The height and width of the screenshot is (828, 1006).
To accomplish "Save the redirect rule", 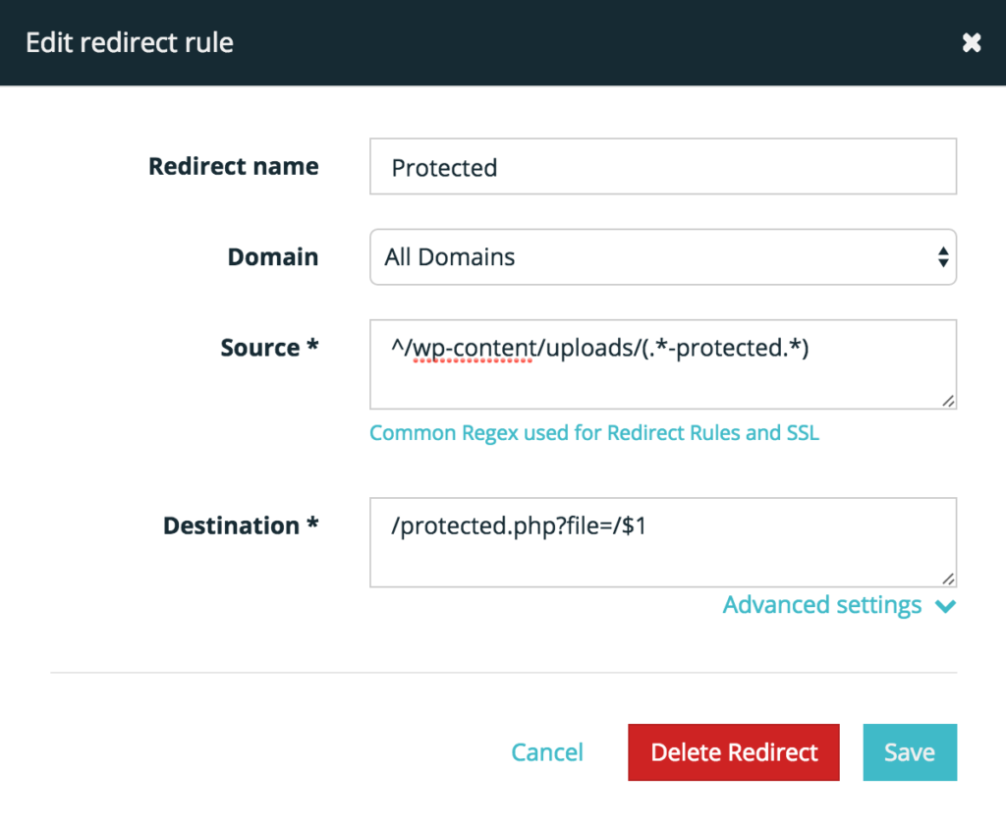I will [909, 751].
